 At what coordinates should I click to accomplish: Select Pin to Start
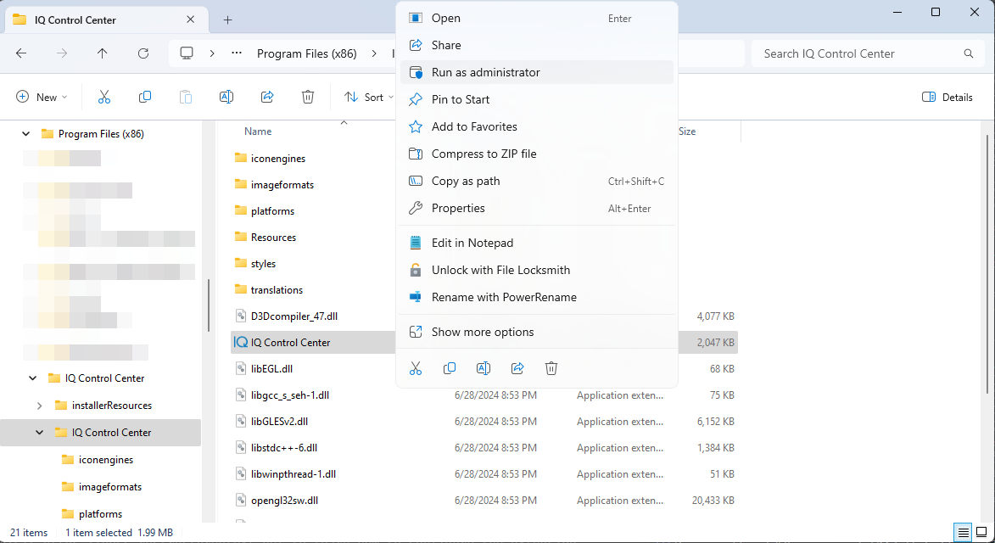[x=537, y=99]
